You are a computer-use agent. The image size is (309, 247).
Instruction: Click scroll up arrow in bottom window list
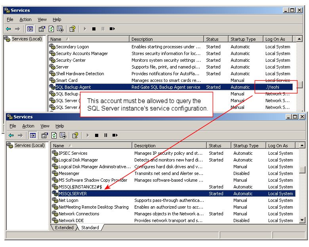302,146
